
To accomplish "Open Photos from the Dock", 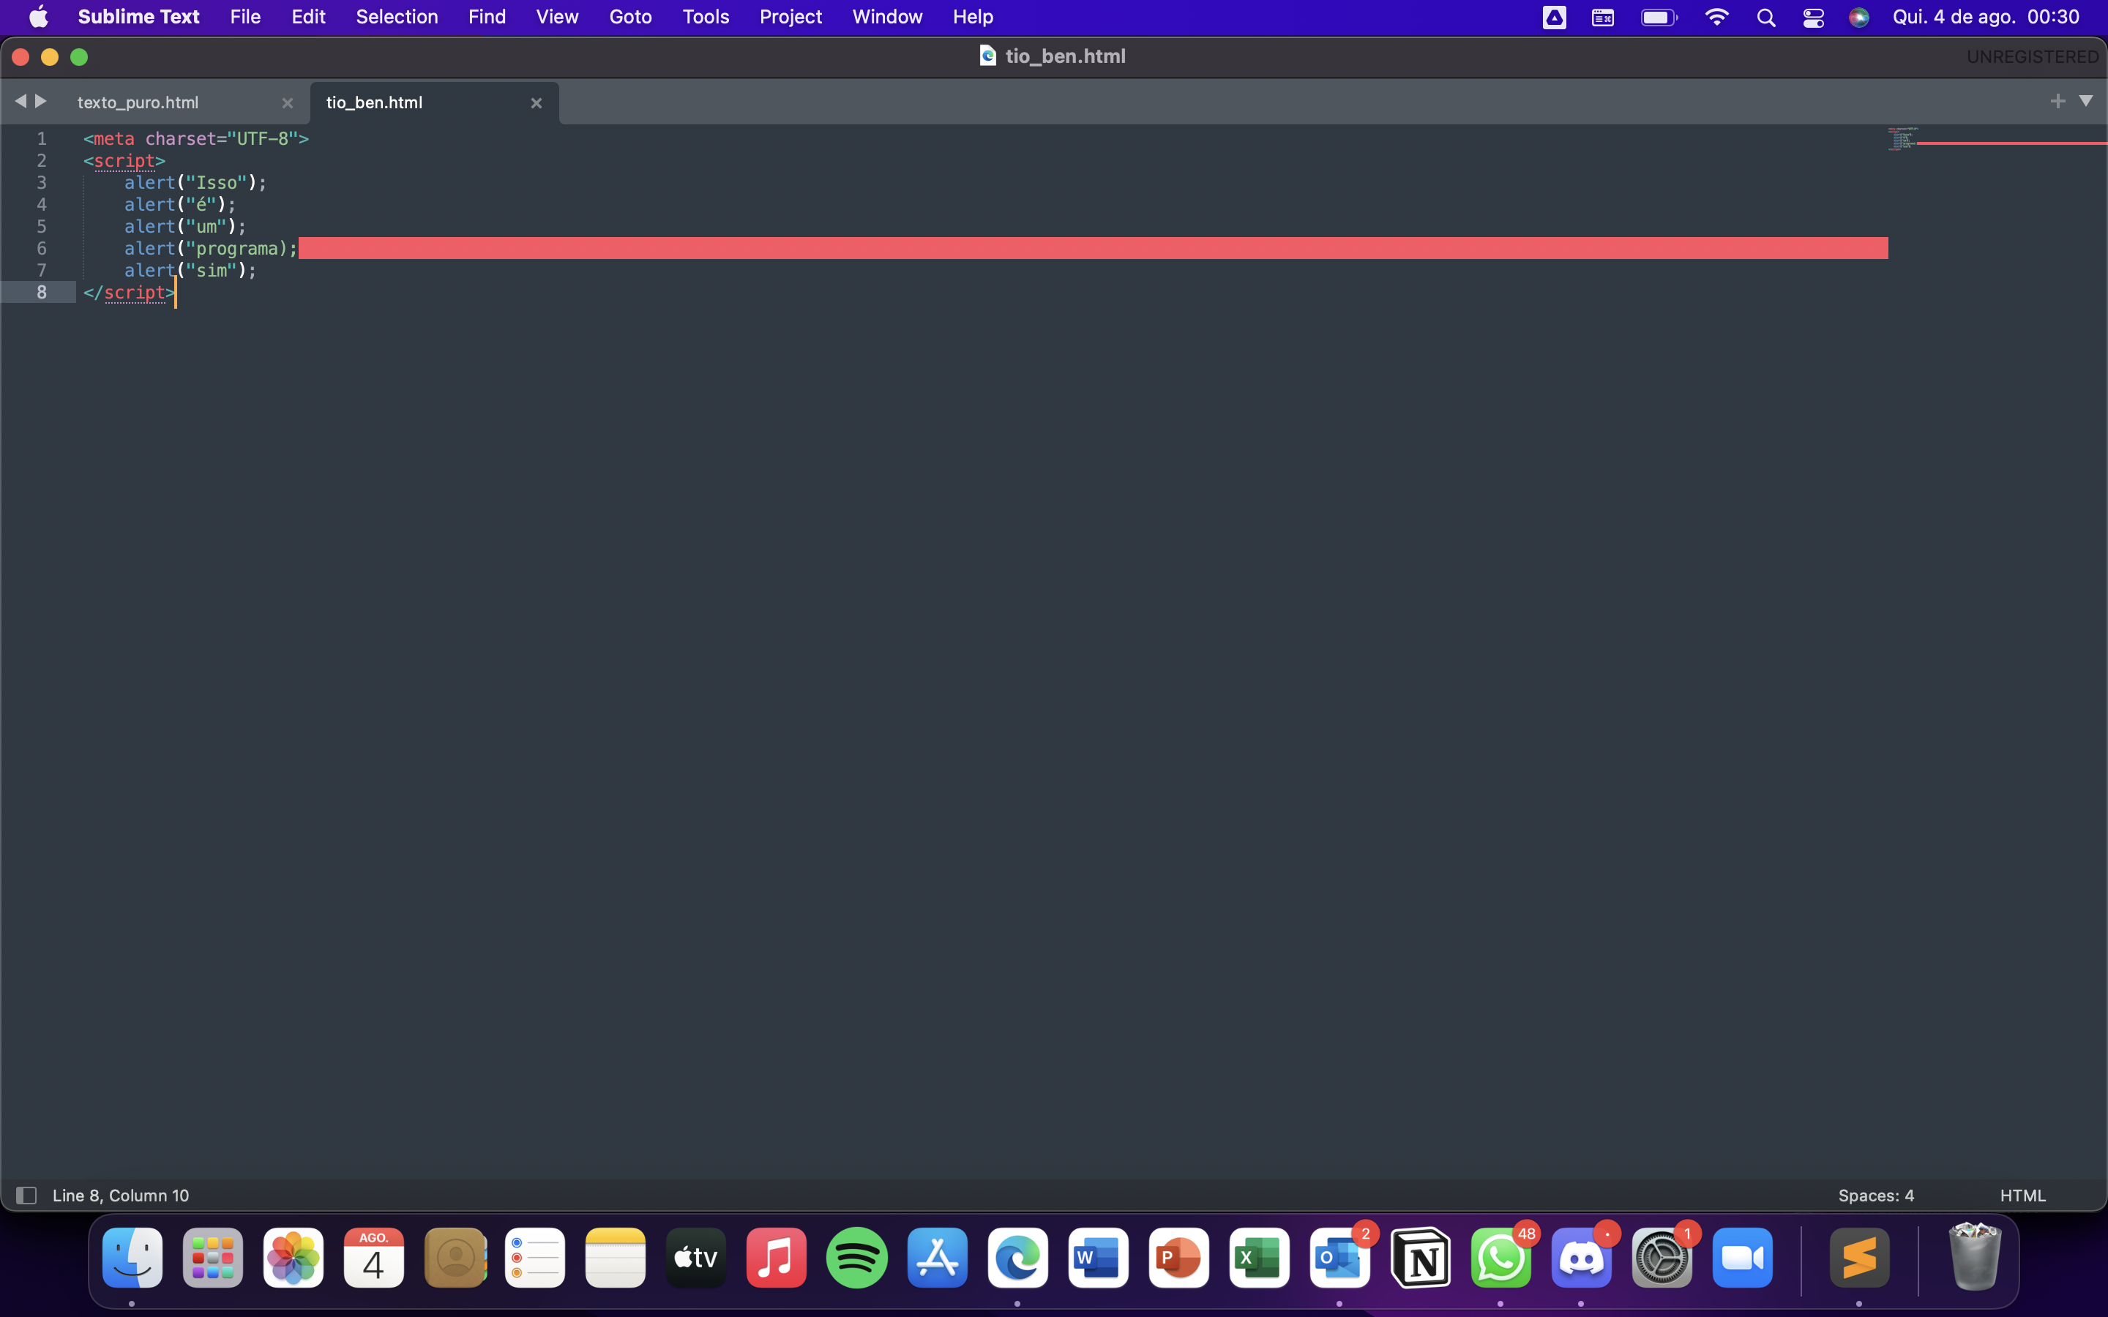I will coord(294,1258).
